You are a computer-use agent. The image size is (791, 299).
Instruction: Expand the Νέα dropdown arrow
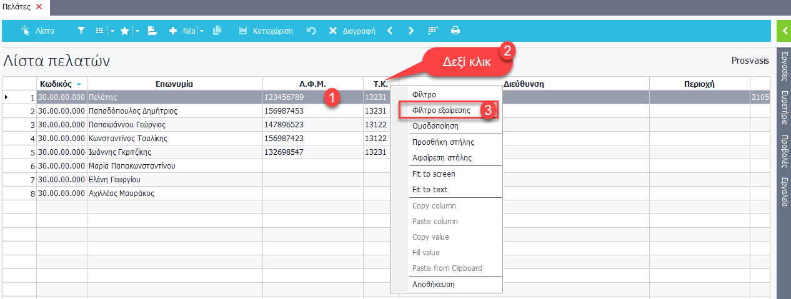point(202,31)
